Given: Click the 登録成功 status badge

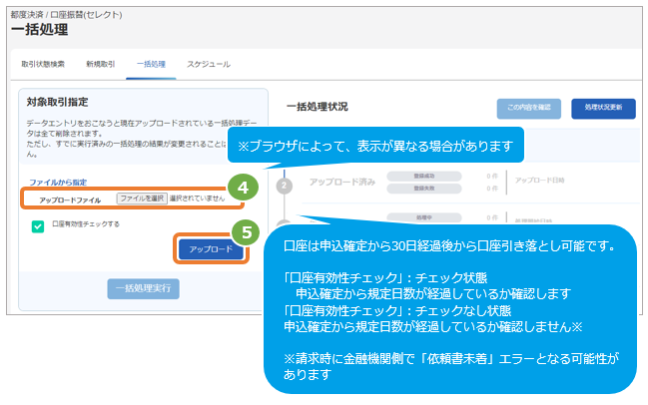Looking at the screenshot, I should click(x=424, y=176).
